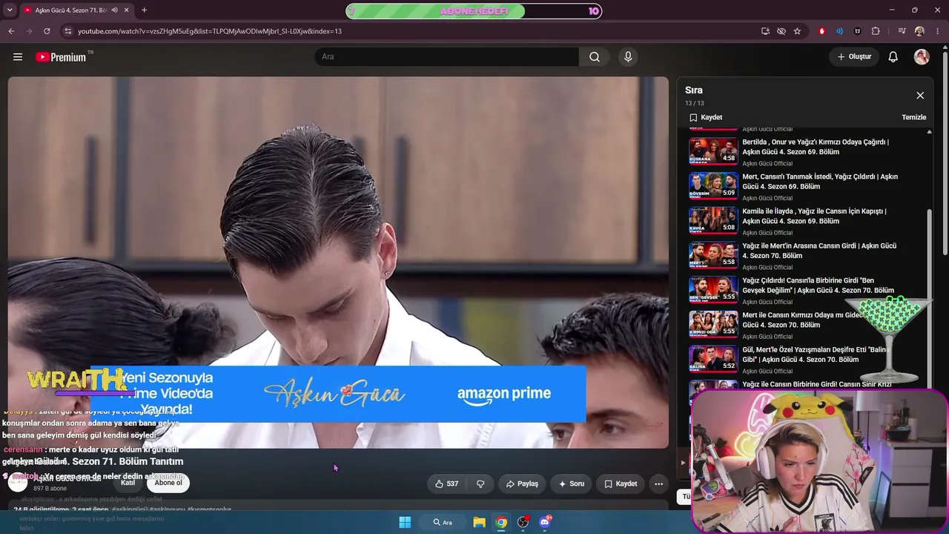The image size is (949, 534).
Task: Clear the queue with Temizle
Action: [x=914, y=117]
